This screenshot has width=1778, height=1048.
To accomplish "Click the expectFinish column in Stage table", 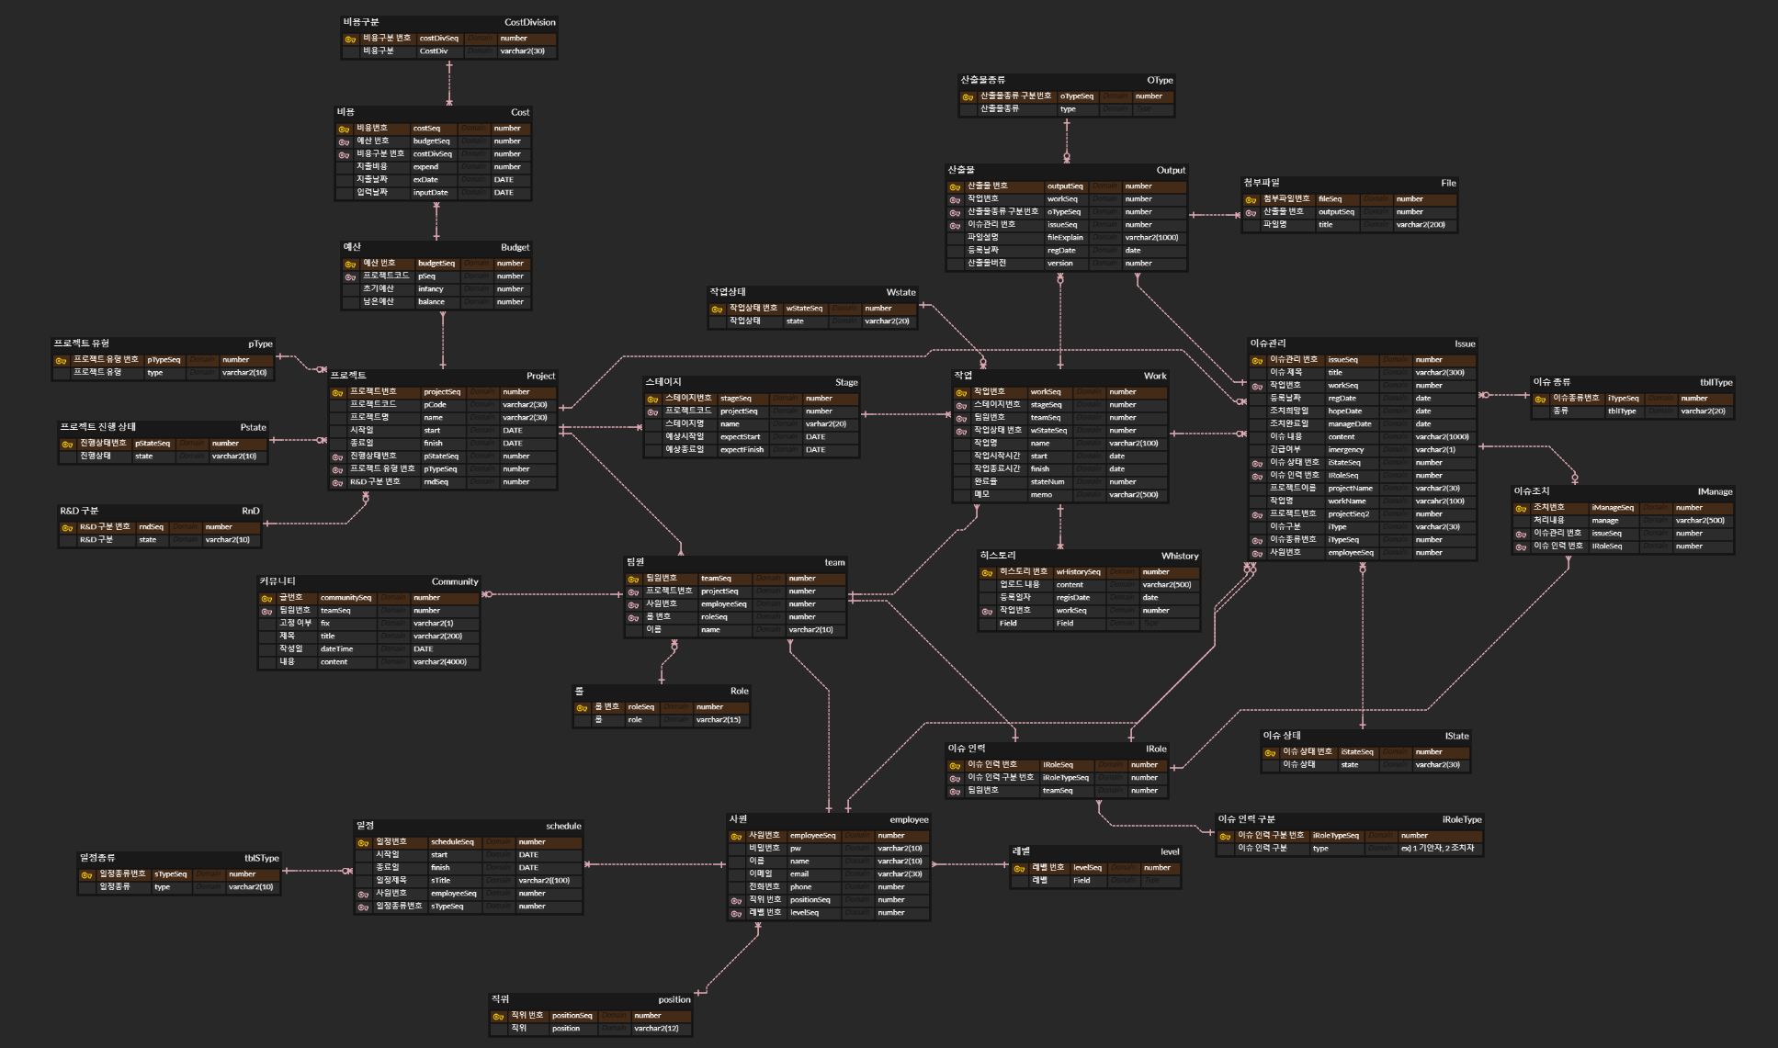I will (x=742, y=450).
